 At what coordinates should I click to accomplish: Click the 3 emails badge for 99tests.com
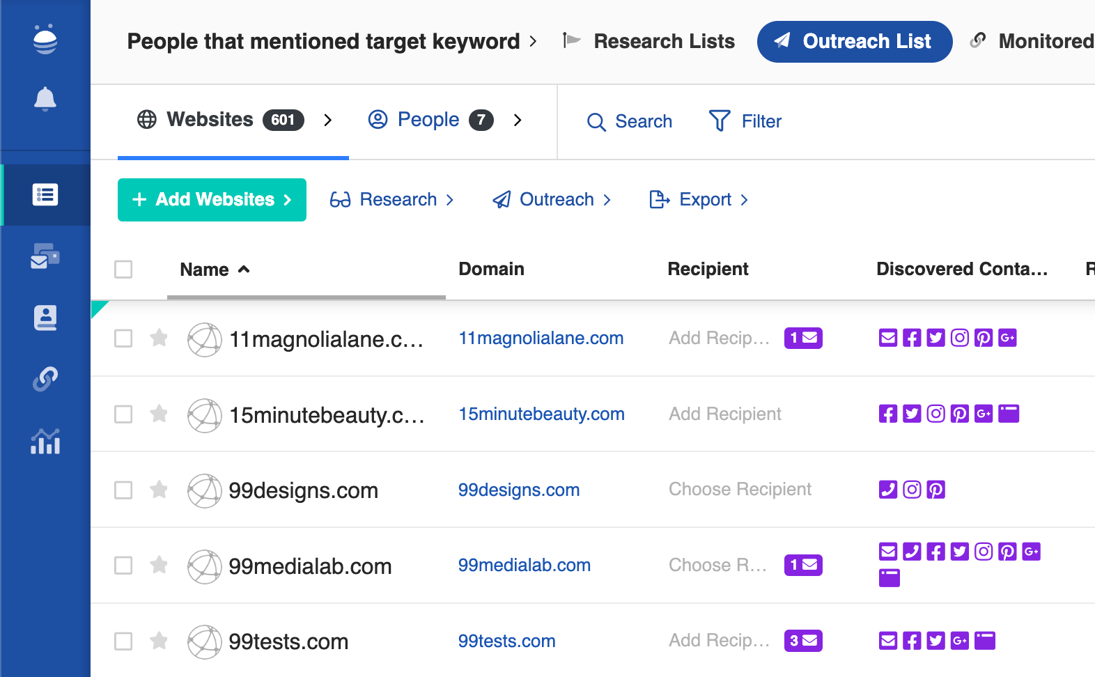[x=803, y=641]
